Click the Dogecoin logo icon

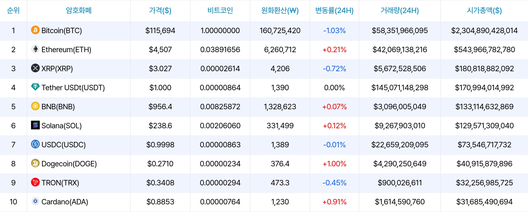point(35,163)
